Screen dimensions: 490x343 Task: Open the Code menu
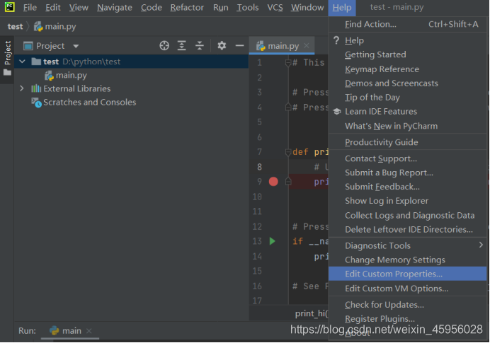point(152,8)
